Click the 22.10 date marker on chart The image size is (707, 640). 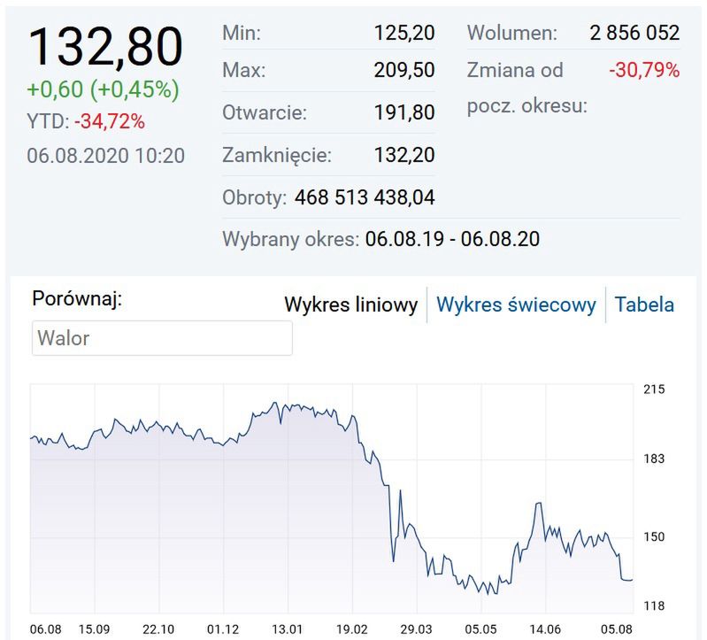pyautogui.click(x=161, y=629)
